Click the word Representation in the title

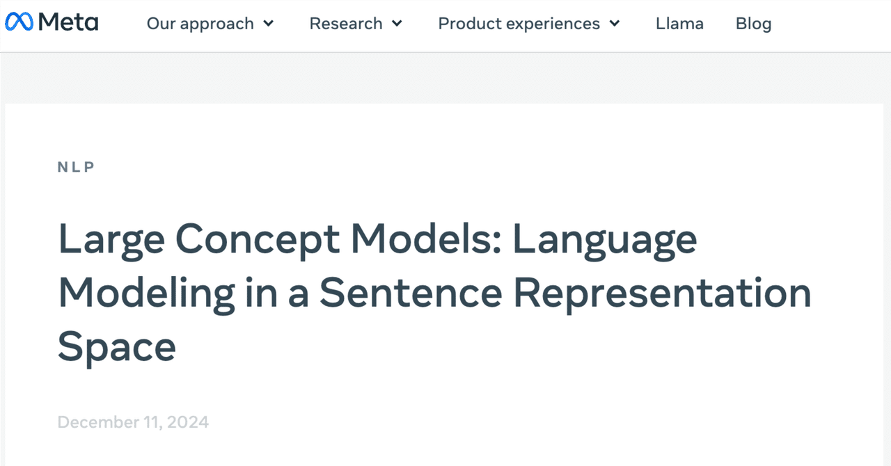pyautogui.click(x=662, y=293)
